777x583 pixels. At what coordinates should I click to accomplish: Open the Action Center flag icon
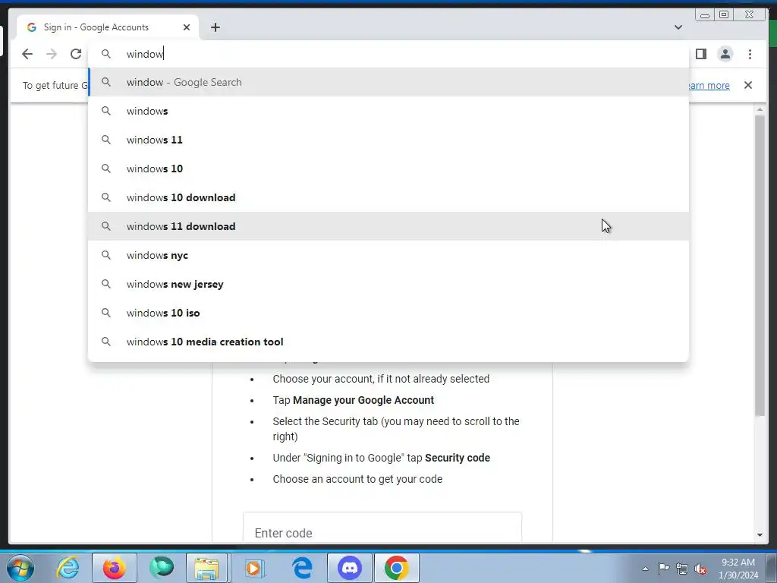tap(663, 569)
